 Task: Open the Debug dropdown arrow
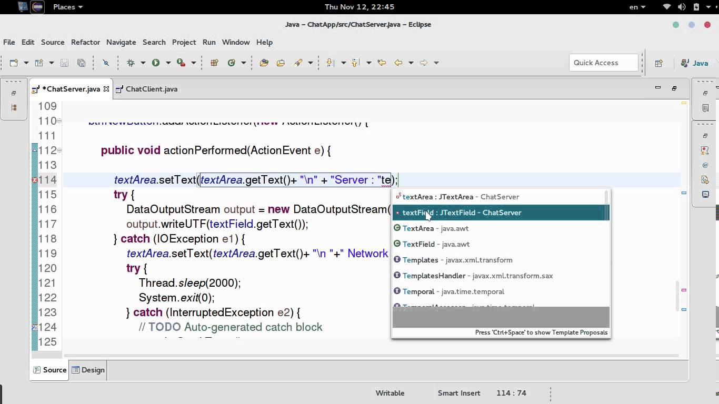(x=144, y=63)
